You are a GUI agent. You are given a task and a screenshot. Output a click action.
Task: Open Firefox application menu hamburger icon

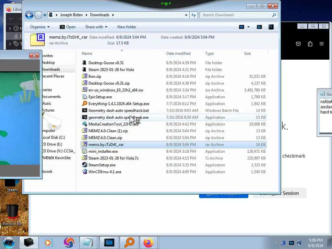click(321, 44)
